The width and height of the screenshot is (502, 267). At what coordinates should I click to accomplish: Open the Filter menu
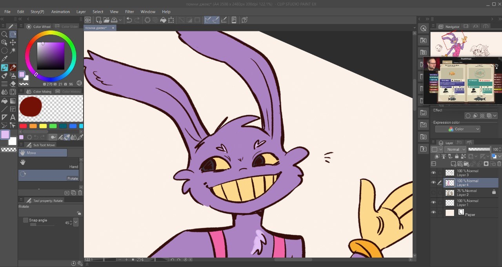coord(129,12)
